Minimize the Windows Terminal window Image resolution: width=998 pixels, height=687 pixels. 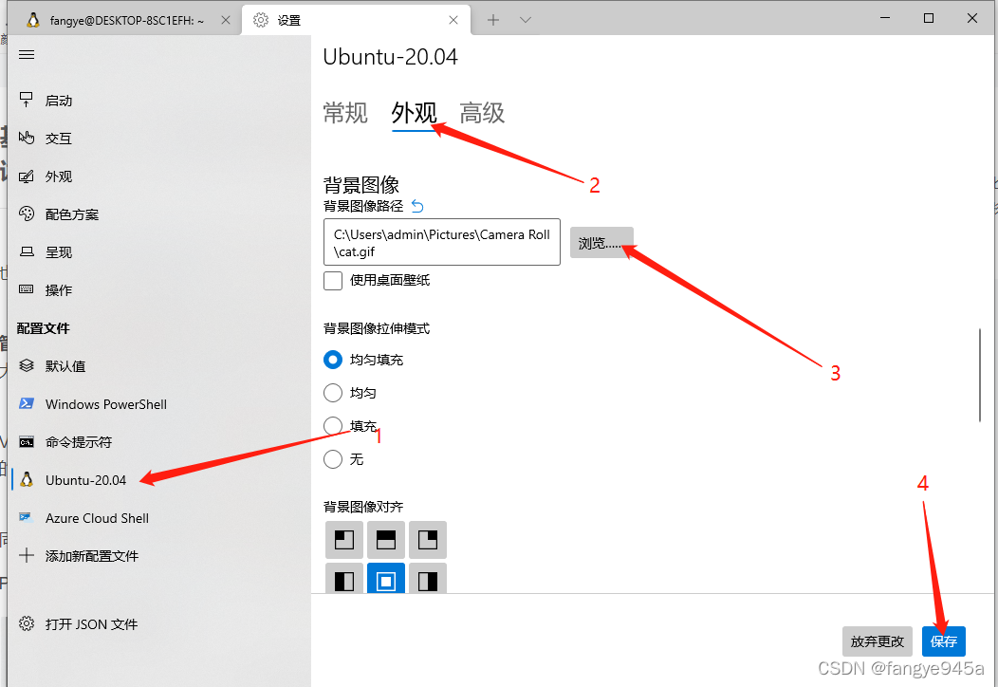pyautogui.click(x=885, y=18)
